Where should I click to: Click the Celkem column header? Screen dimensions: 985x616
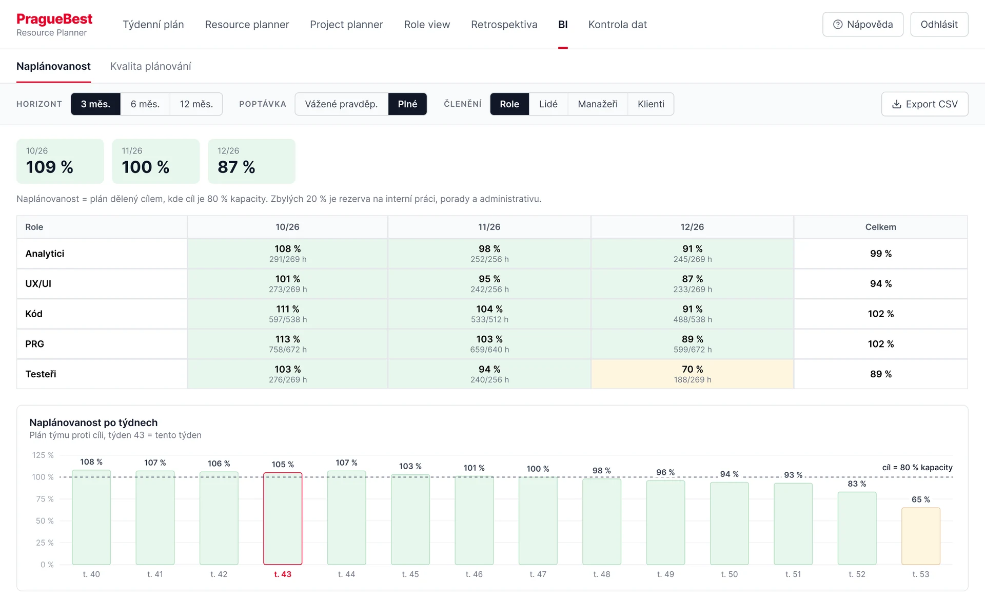pos(880,227)
